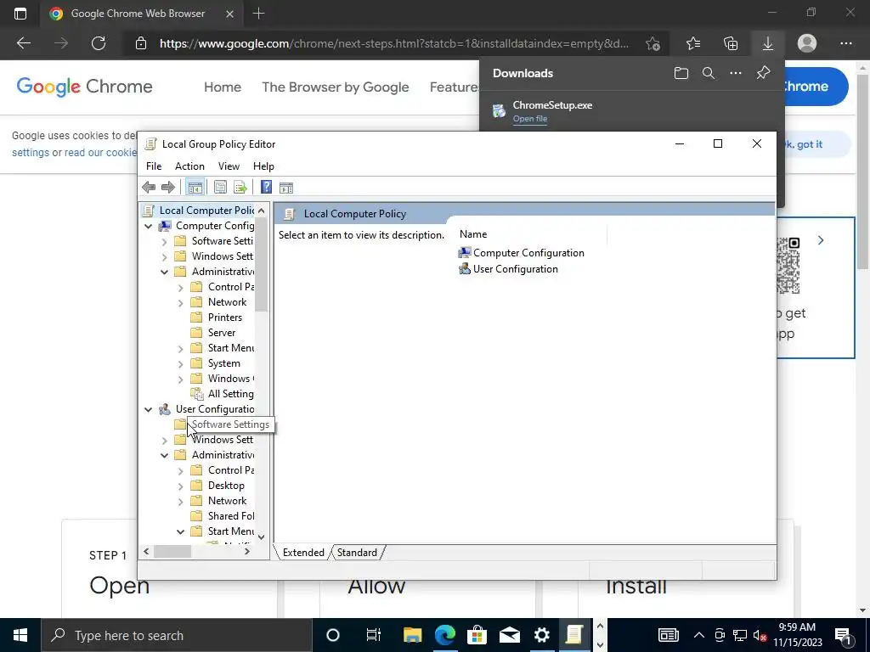870x652 pixels.
Task: Select User Configuration in the right pane
Action: [x=508, y=269]
